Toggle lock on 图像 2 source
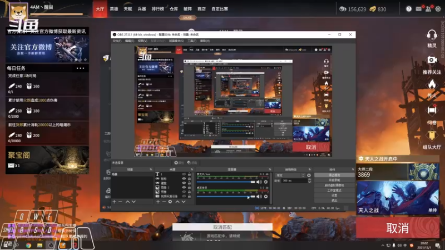 click(x=189, y=187)
